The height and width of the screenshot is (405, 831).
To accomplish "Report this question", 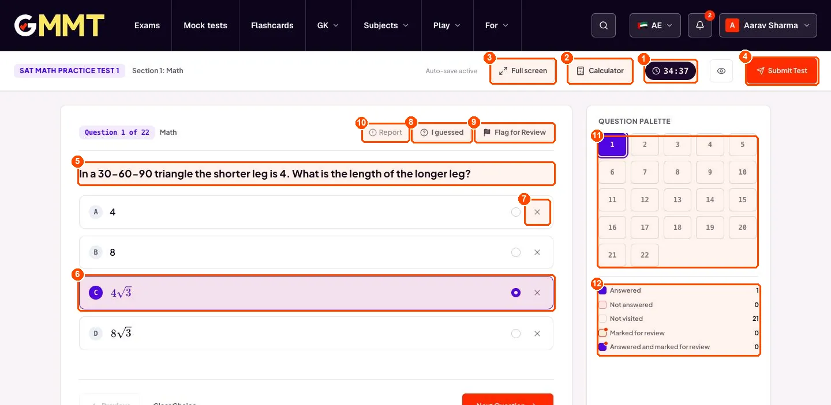I will point(385,133).
